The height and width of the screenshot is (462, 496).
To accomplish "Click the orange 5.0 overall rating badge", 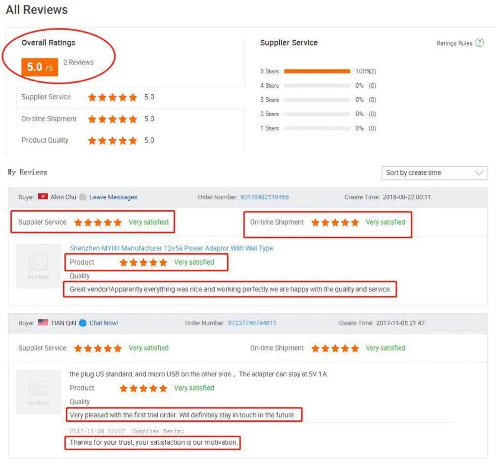I will pyautogui.click(x=40, y=67).
